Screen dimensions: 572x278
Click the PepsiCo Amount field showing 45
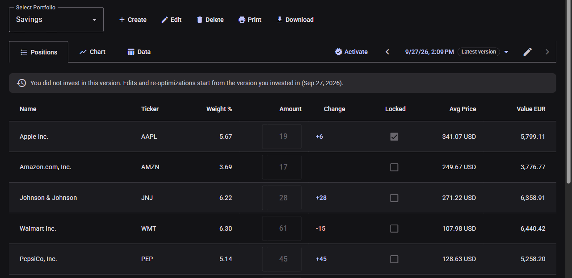282,259
